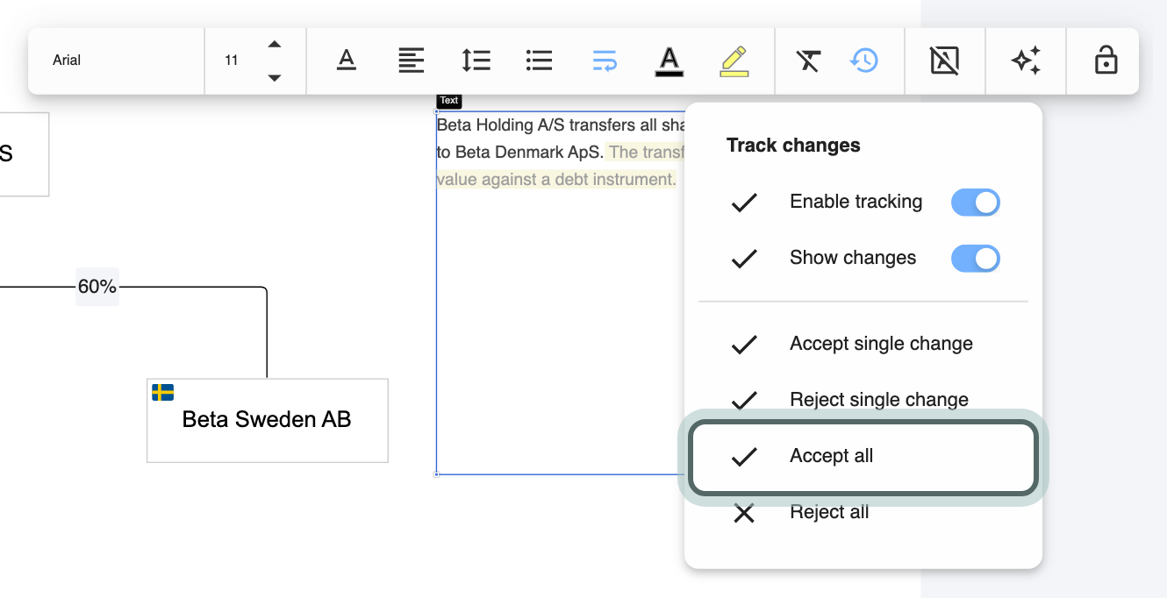The image size is (1167, 598).
Task: Click the clear formatting icon
Action: coord(808,61)
